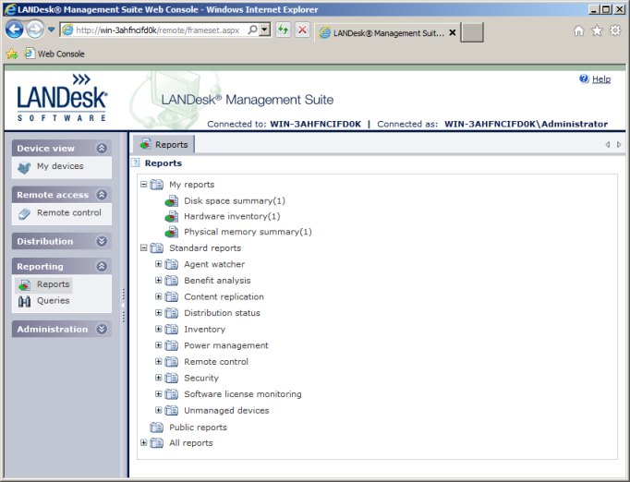Open the Favorites star icon
Image resolution: width=630 pixels, height=482 pixels.
coord(598,30)
